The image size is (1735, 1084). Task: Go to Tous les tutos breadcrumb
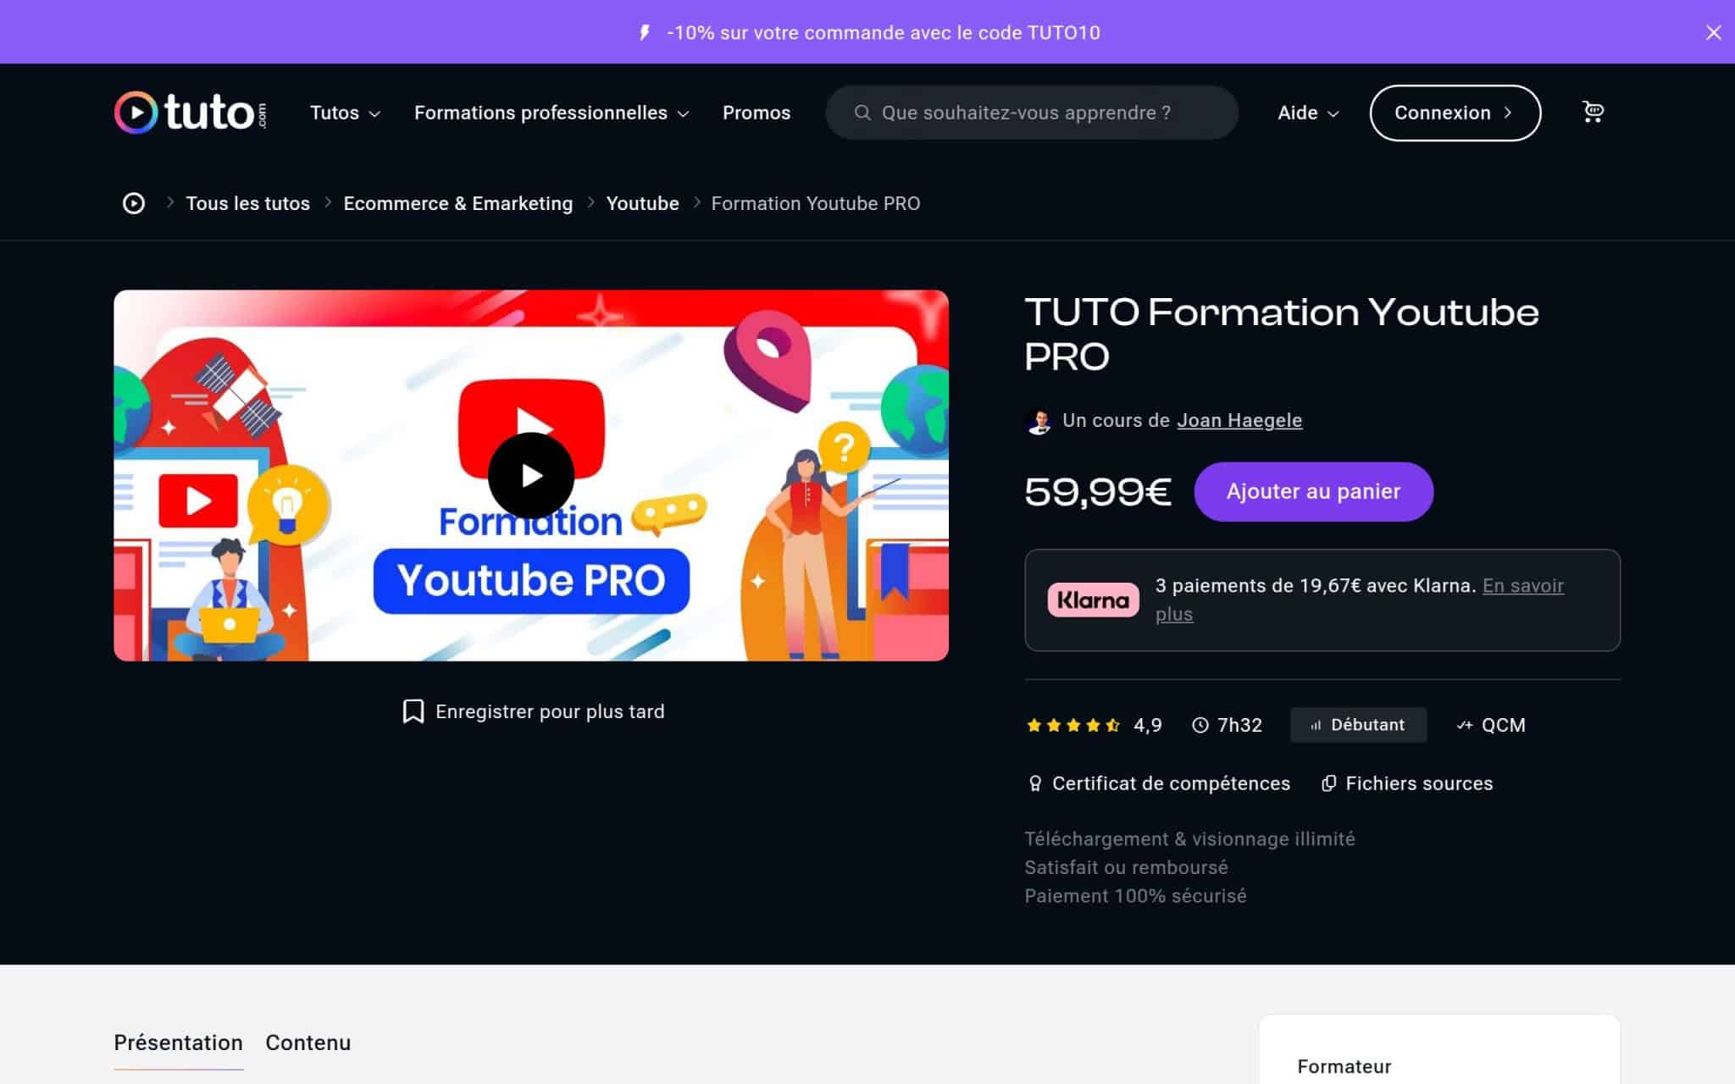pos(247,203)
